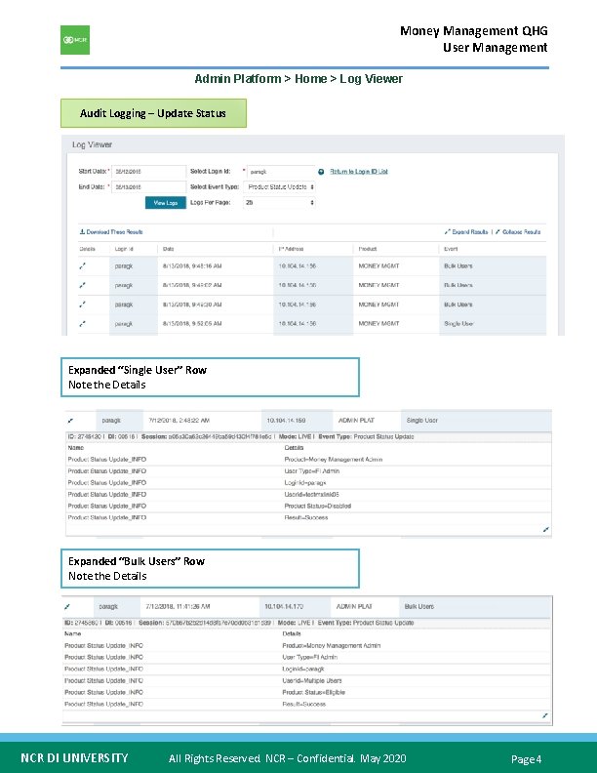Viewport: 597px width, 773px height.
Task: Click 'Product Status=Eligible' detail text
Action: click(x=314, y=692)
